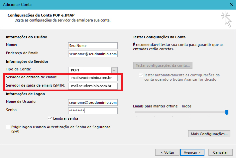Click the Nome input field
This screenshot has width=236, height=158.
click(92, 45)
